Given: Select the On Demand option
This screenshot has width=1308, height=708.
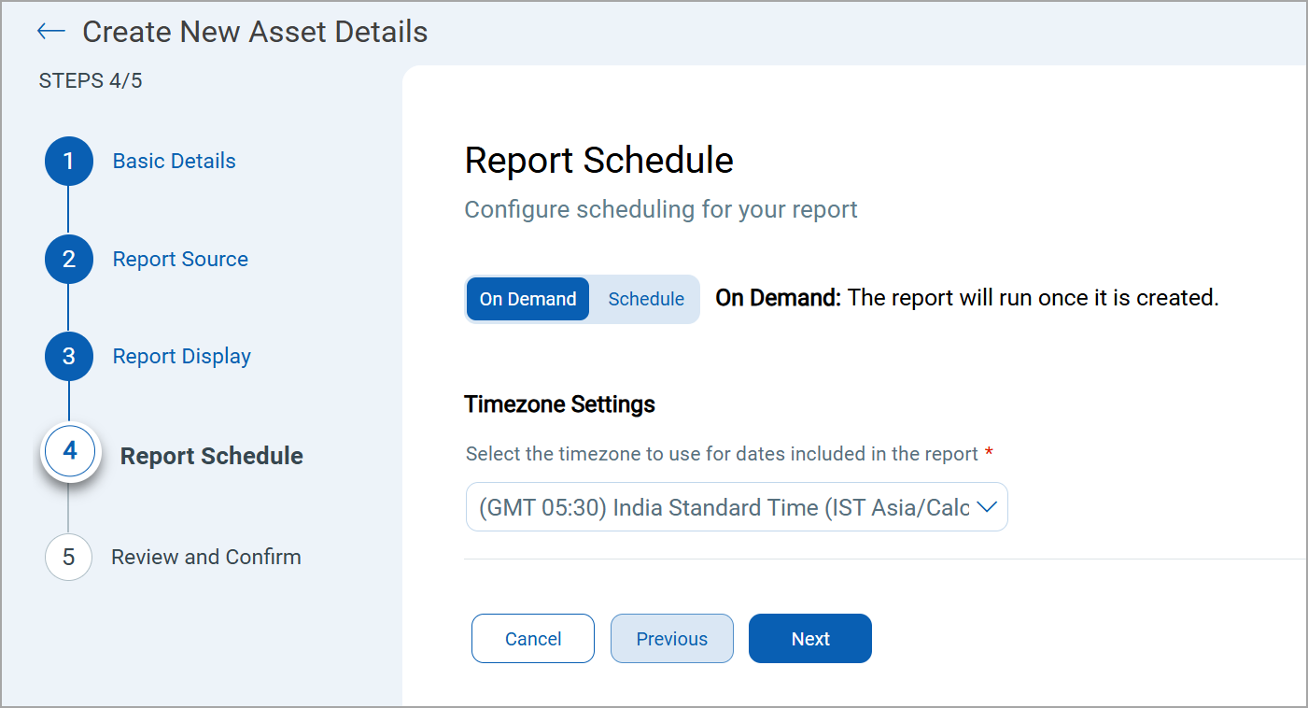Looking at the screenshot, I should pos(527,299).
